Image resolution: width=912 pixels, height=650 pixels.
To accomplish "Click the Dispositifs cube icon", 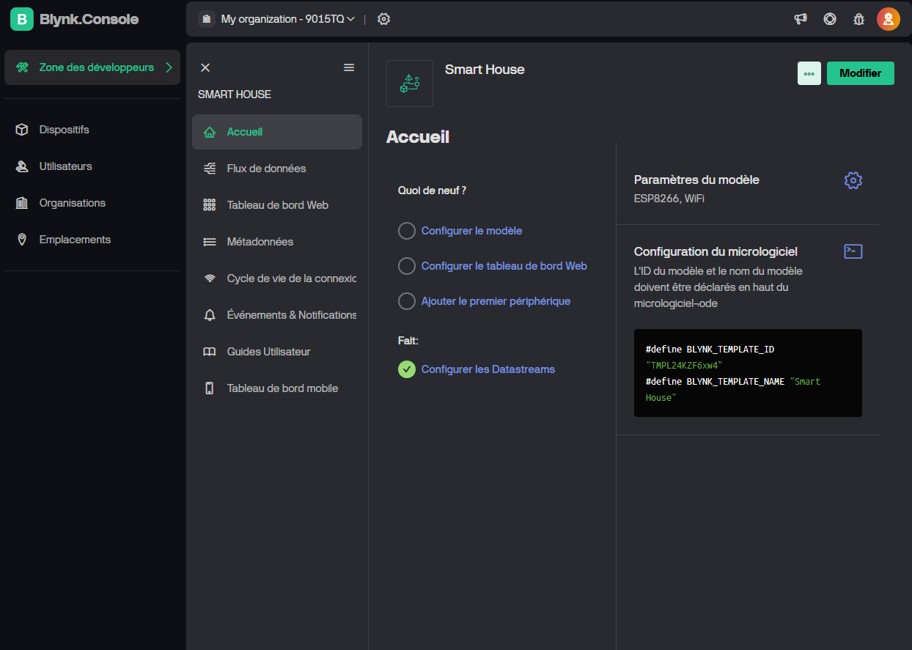I will [22, 130].
